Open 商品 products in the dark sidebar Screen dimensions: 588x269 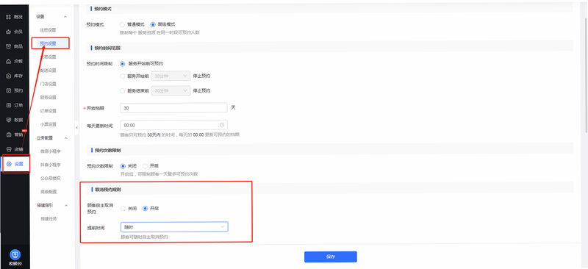point(14,46)
